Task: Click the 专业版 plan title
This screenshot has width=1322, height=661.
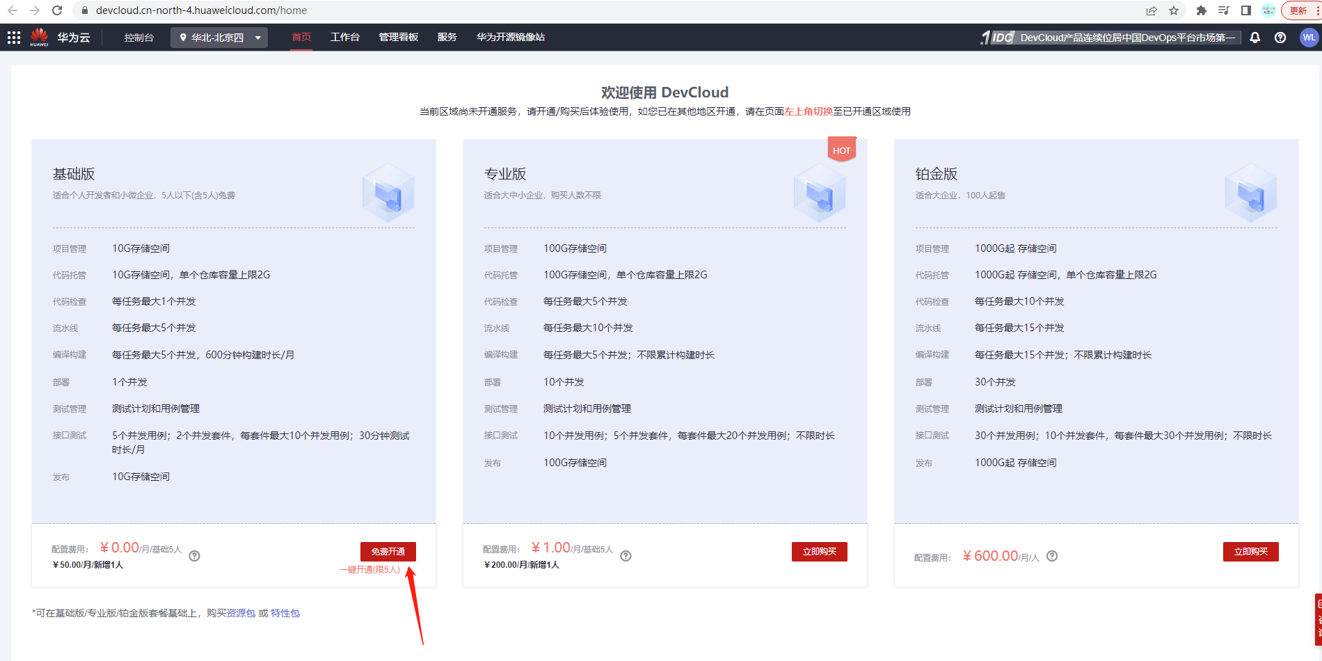Action: point(505,174)
